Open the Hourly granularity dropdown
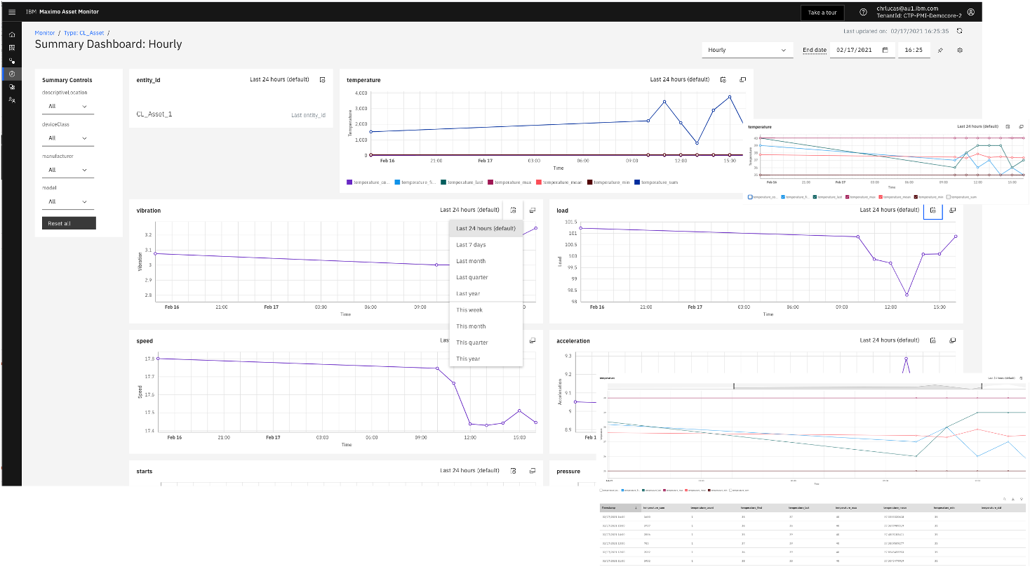Screen dimensions: 1030x567 747,50
